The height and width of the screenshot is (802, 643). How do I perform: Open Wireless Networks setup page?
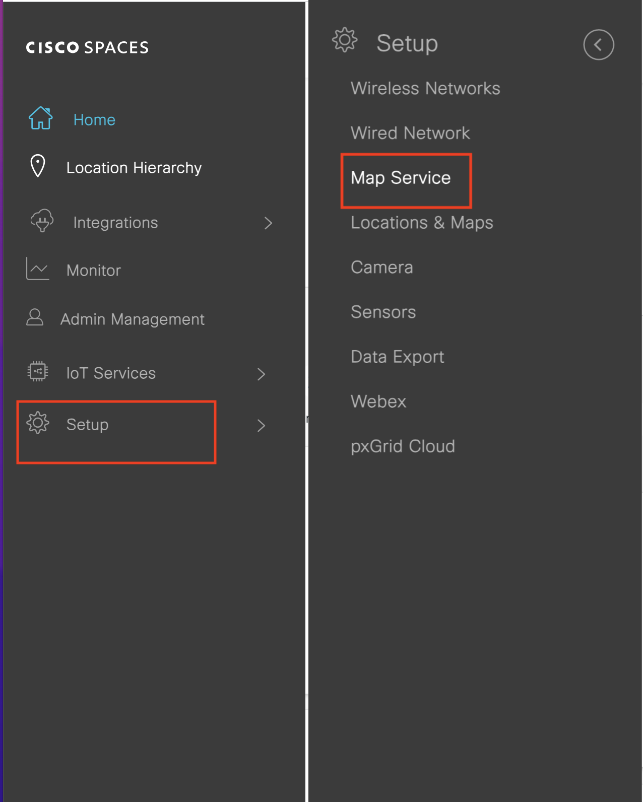tap(425, 89)
